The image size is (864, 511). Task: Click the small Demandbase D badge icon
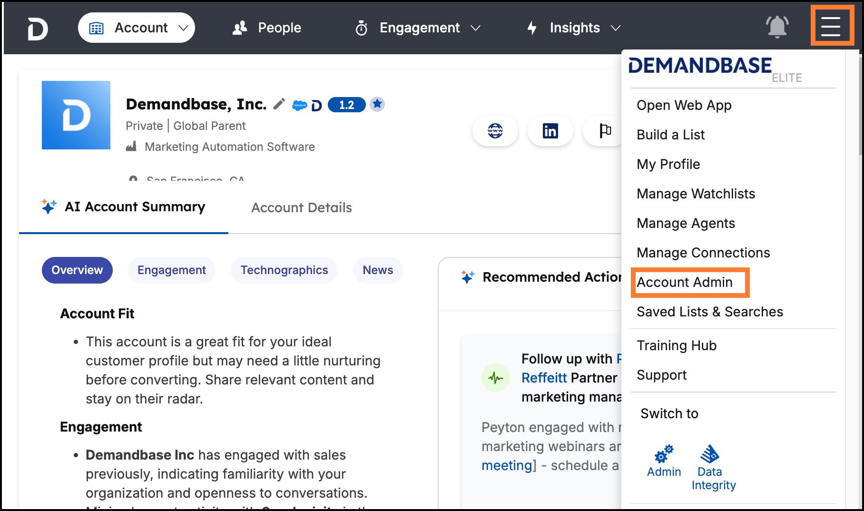(x=316, y=106)
